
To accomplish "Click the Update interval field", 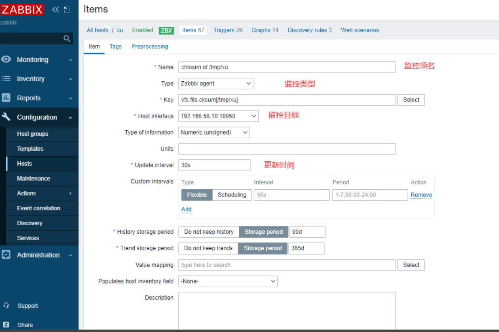I will click(x=214, y=165).
